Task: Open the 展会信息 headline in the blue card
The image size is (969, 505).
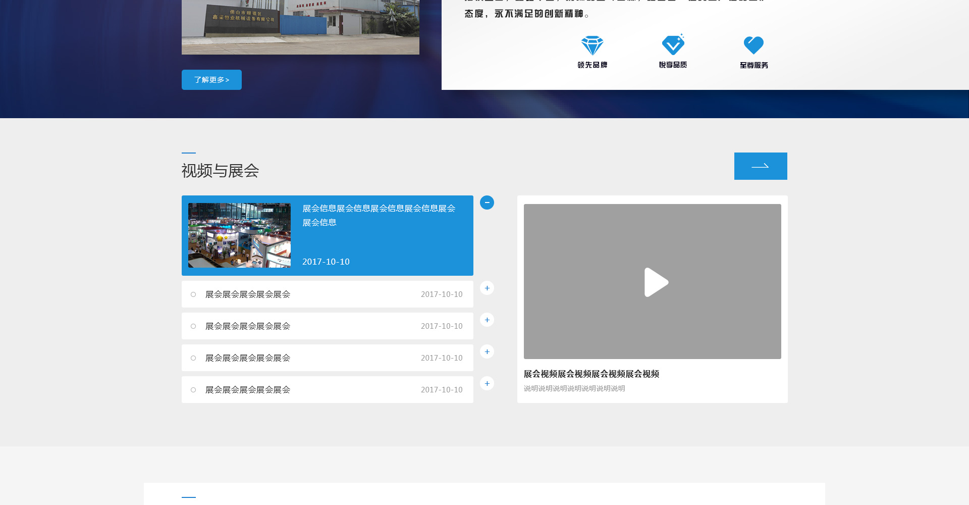Action: [x=379, y=215]
